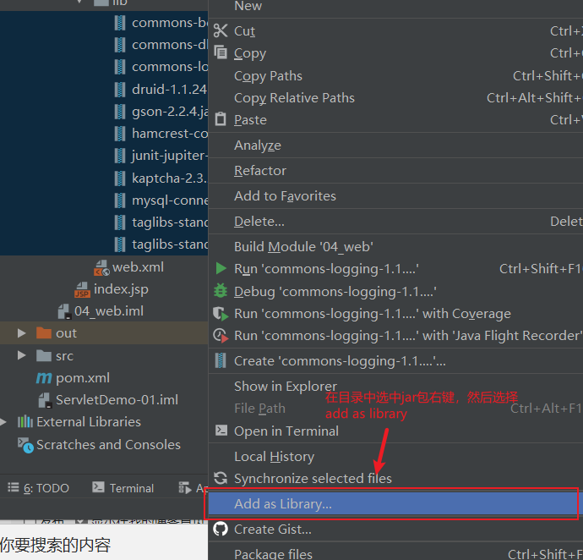
Task: Select the web.xml file name
Action: coord(138,267)
